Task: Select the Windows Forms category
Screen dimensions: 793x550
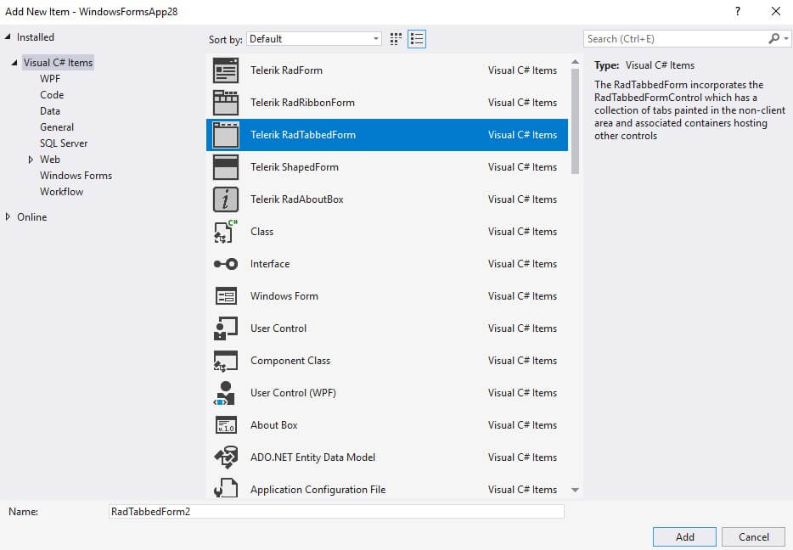Action: (x=76, y=175)
